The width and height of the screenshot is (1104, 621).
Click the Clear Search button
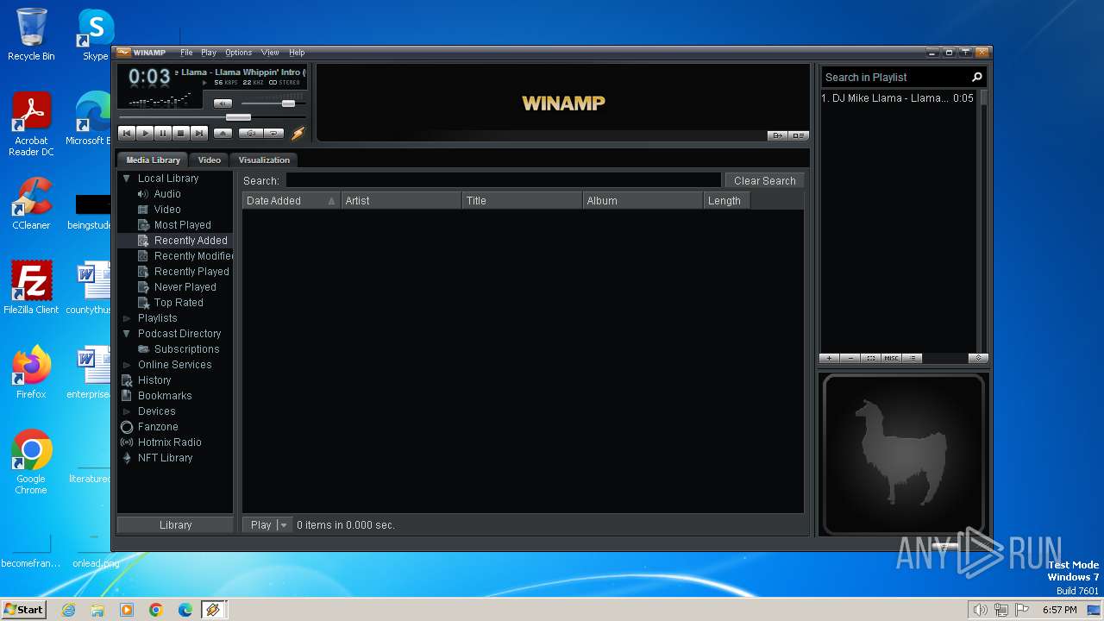(x=764, y=180)
